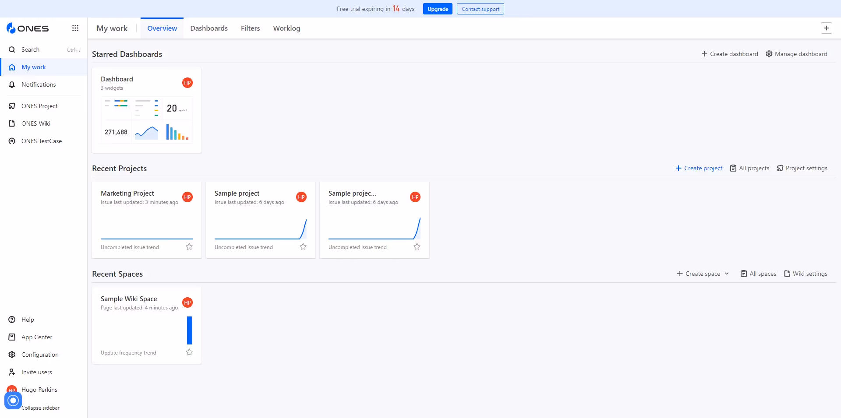Click Create project link

coord(699,168)
